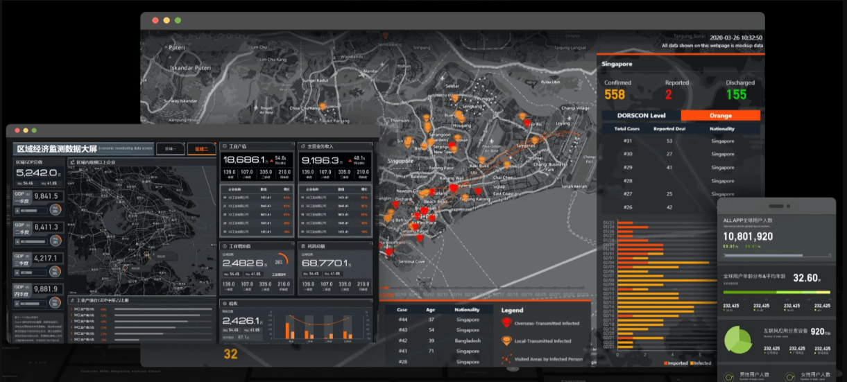
Task: Click the 税收 value 2,426.1
Action: click(239, 321)
